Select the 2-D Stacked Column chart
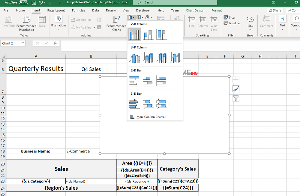The height and width of the screenshot is (196, 300). pos(148,35)
